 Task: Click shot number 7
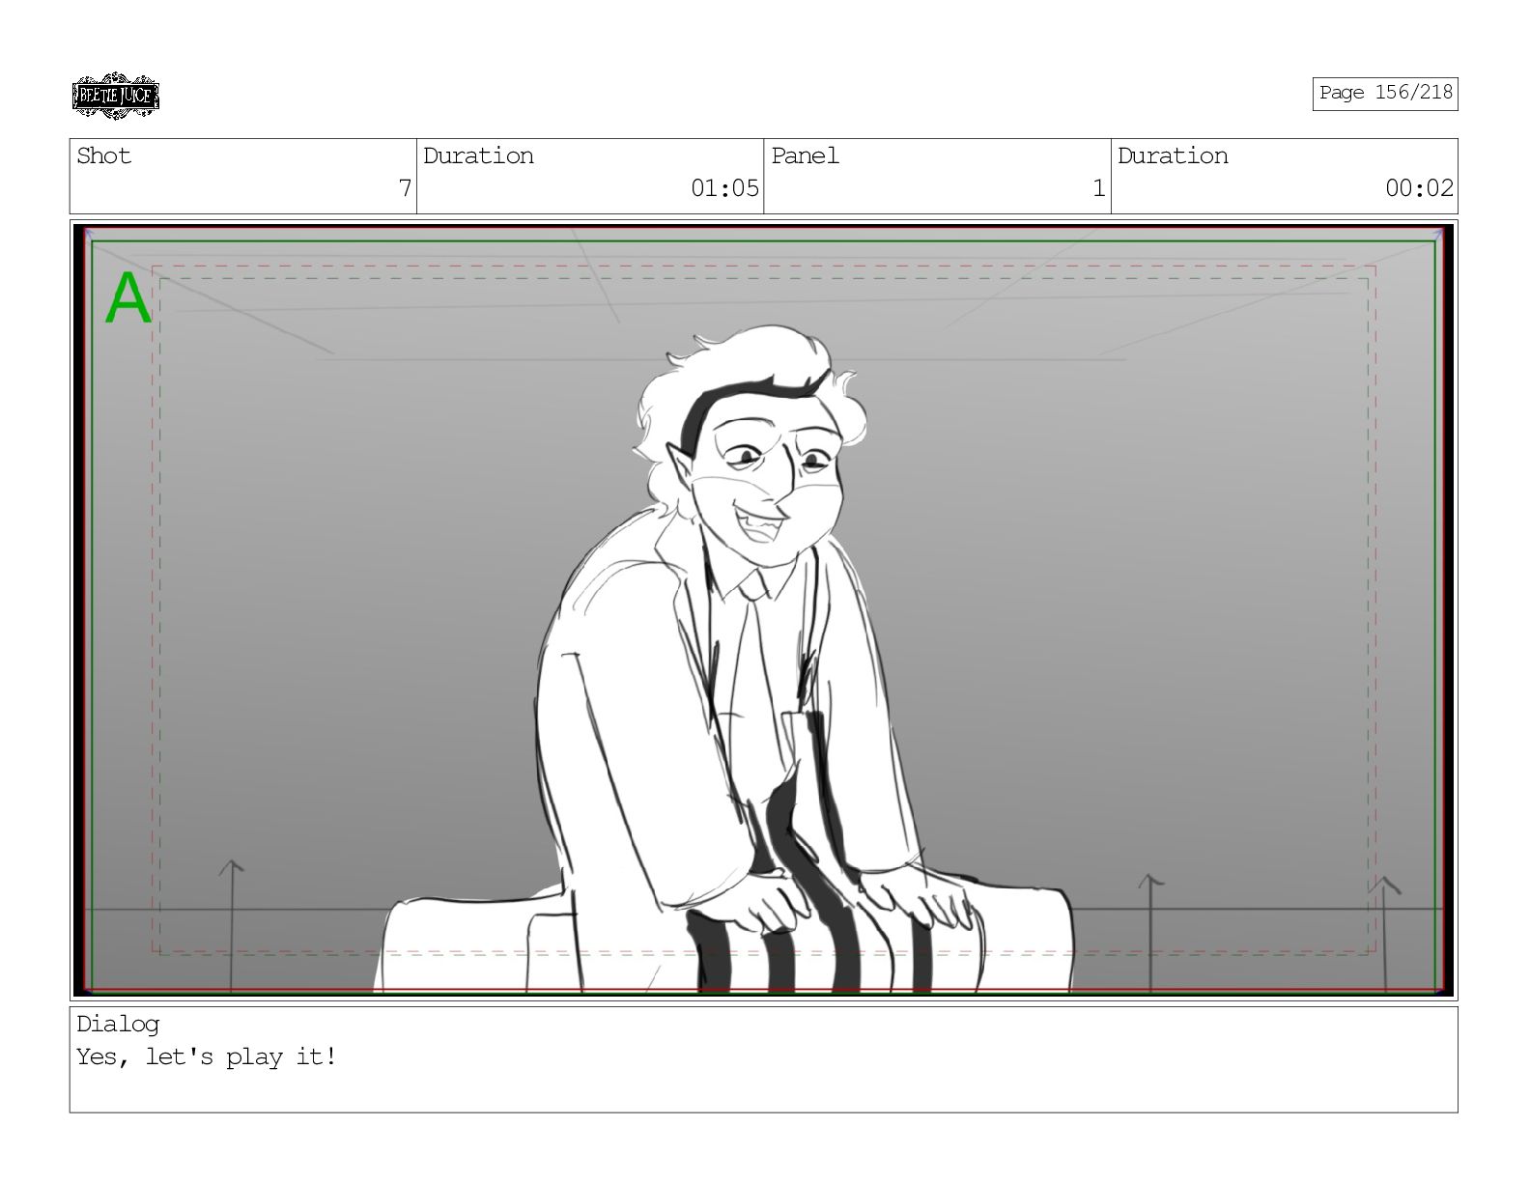(x=405, y=188)
